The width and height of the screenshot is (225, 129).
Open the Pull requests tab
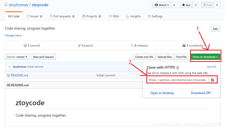coord(62,16)
